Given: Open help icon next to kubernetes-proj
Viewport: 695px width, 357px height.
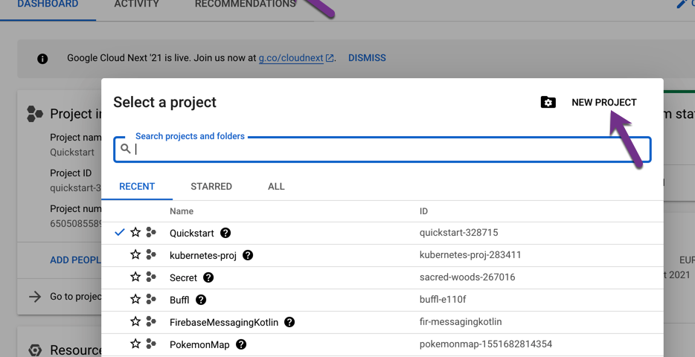Looking at the screenshot, I should click(x=248, y=255).
